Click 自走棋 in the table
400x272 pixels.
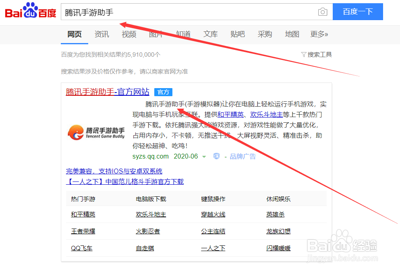(x=145, y=248)
